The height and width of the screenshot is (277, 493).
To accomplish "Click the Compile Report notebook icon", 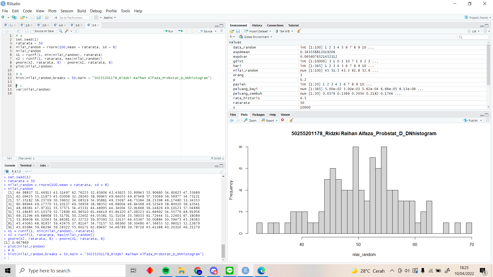I will [77, 31].
